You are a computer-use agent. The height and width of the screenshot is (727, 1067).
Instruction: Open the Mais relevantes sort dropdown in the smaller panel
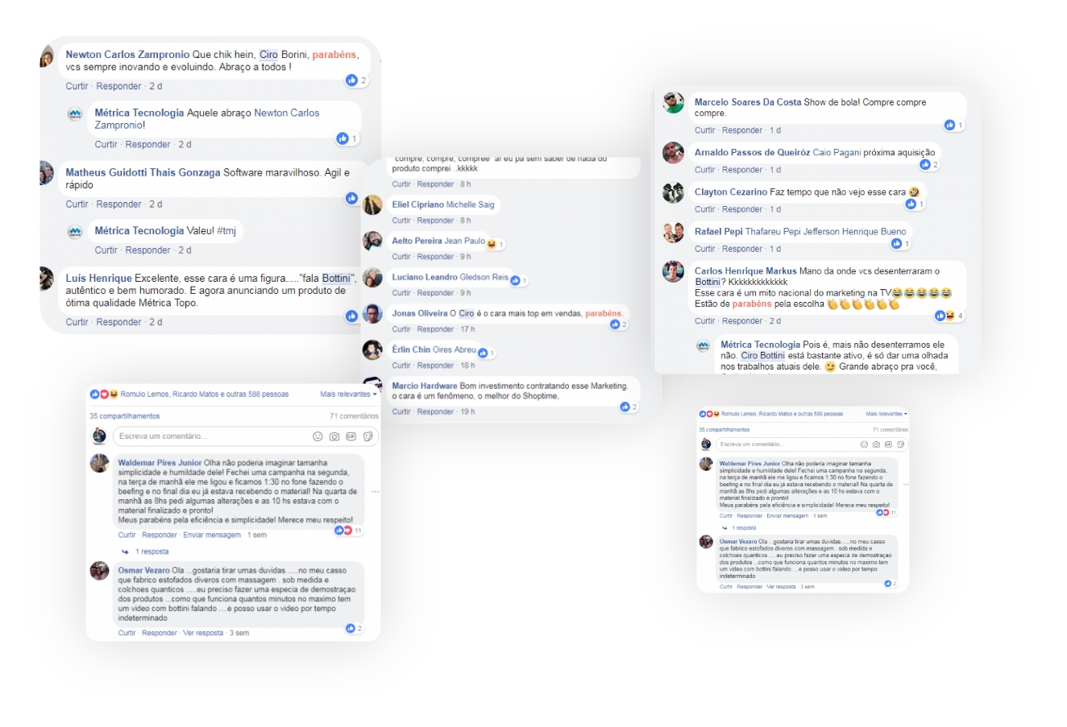tap(886, 414)
